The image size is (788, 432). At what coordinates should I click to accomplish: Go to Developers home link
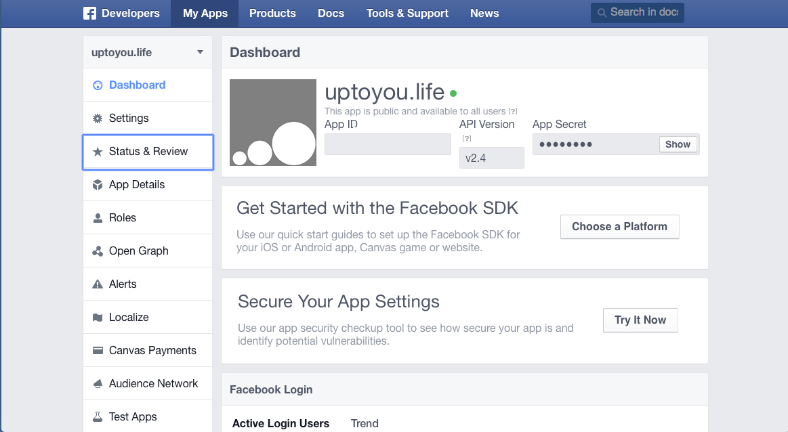point(121,14)
